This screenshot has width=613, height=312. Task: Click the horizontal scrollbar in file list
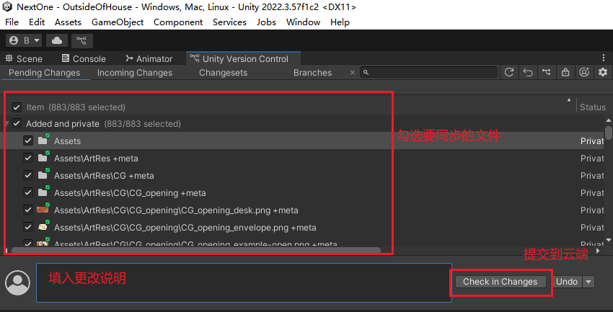click(x=195, y=250)
